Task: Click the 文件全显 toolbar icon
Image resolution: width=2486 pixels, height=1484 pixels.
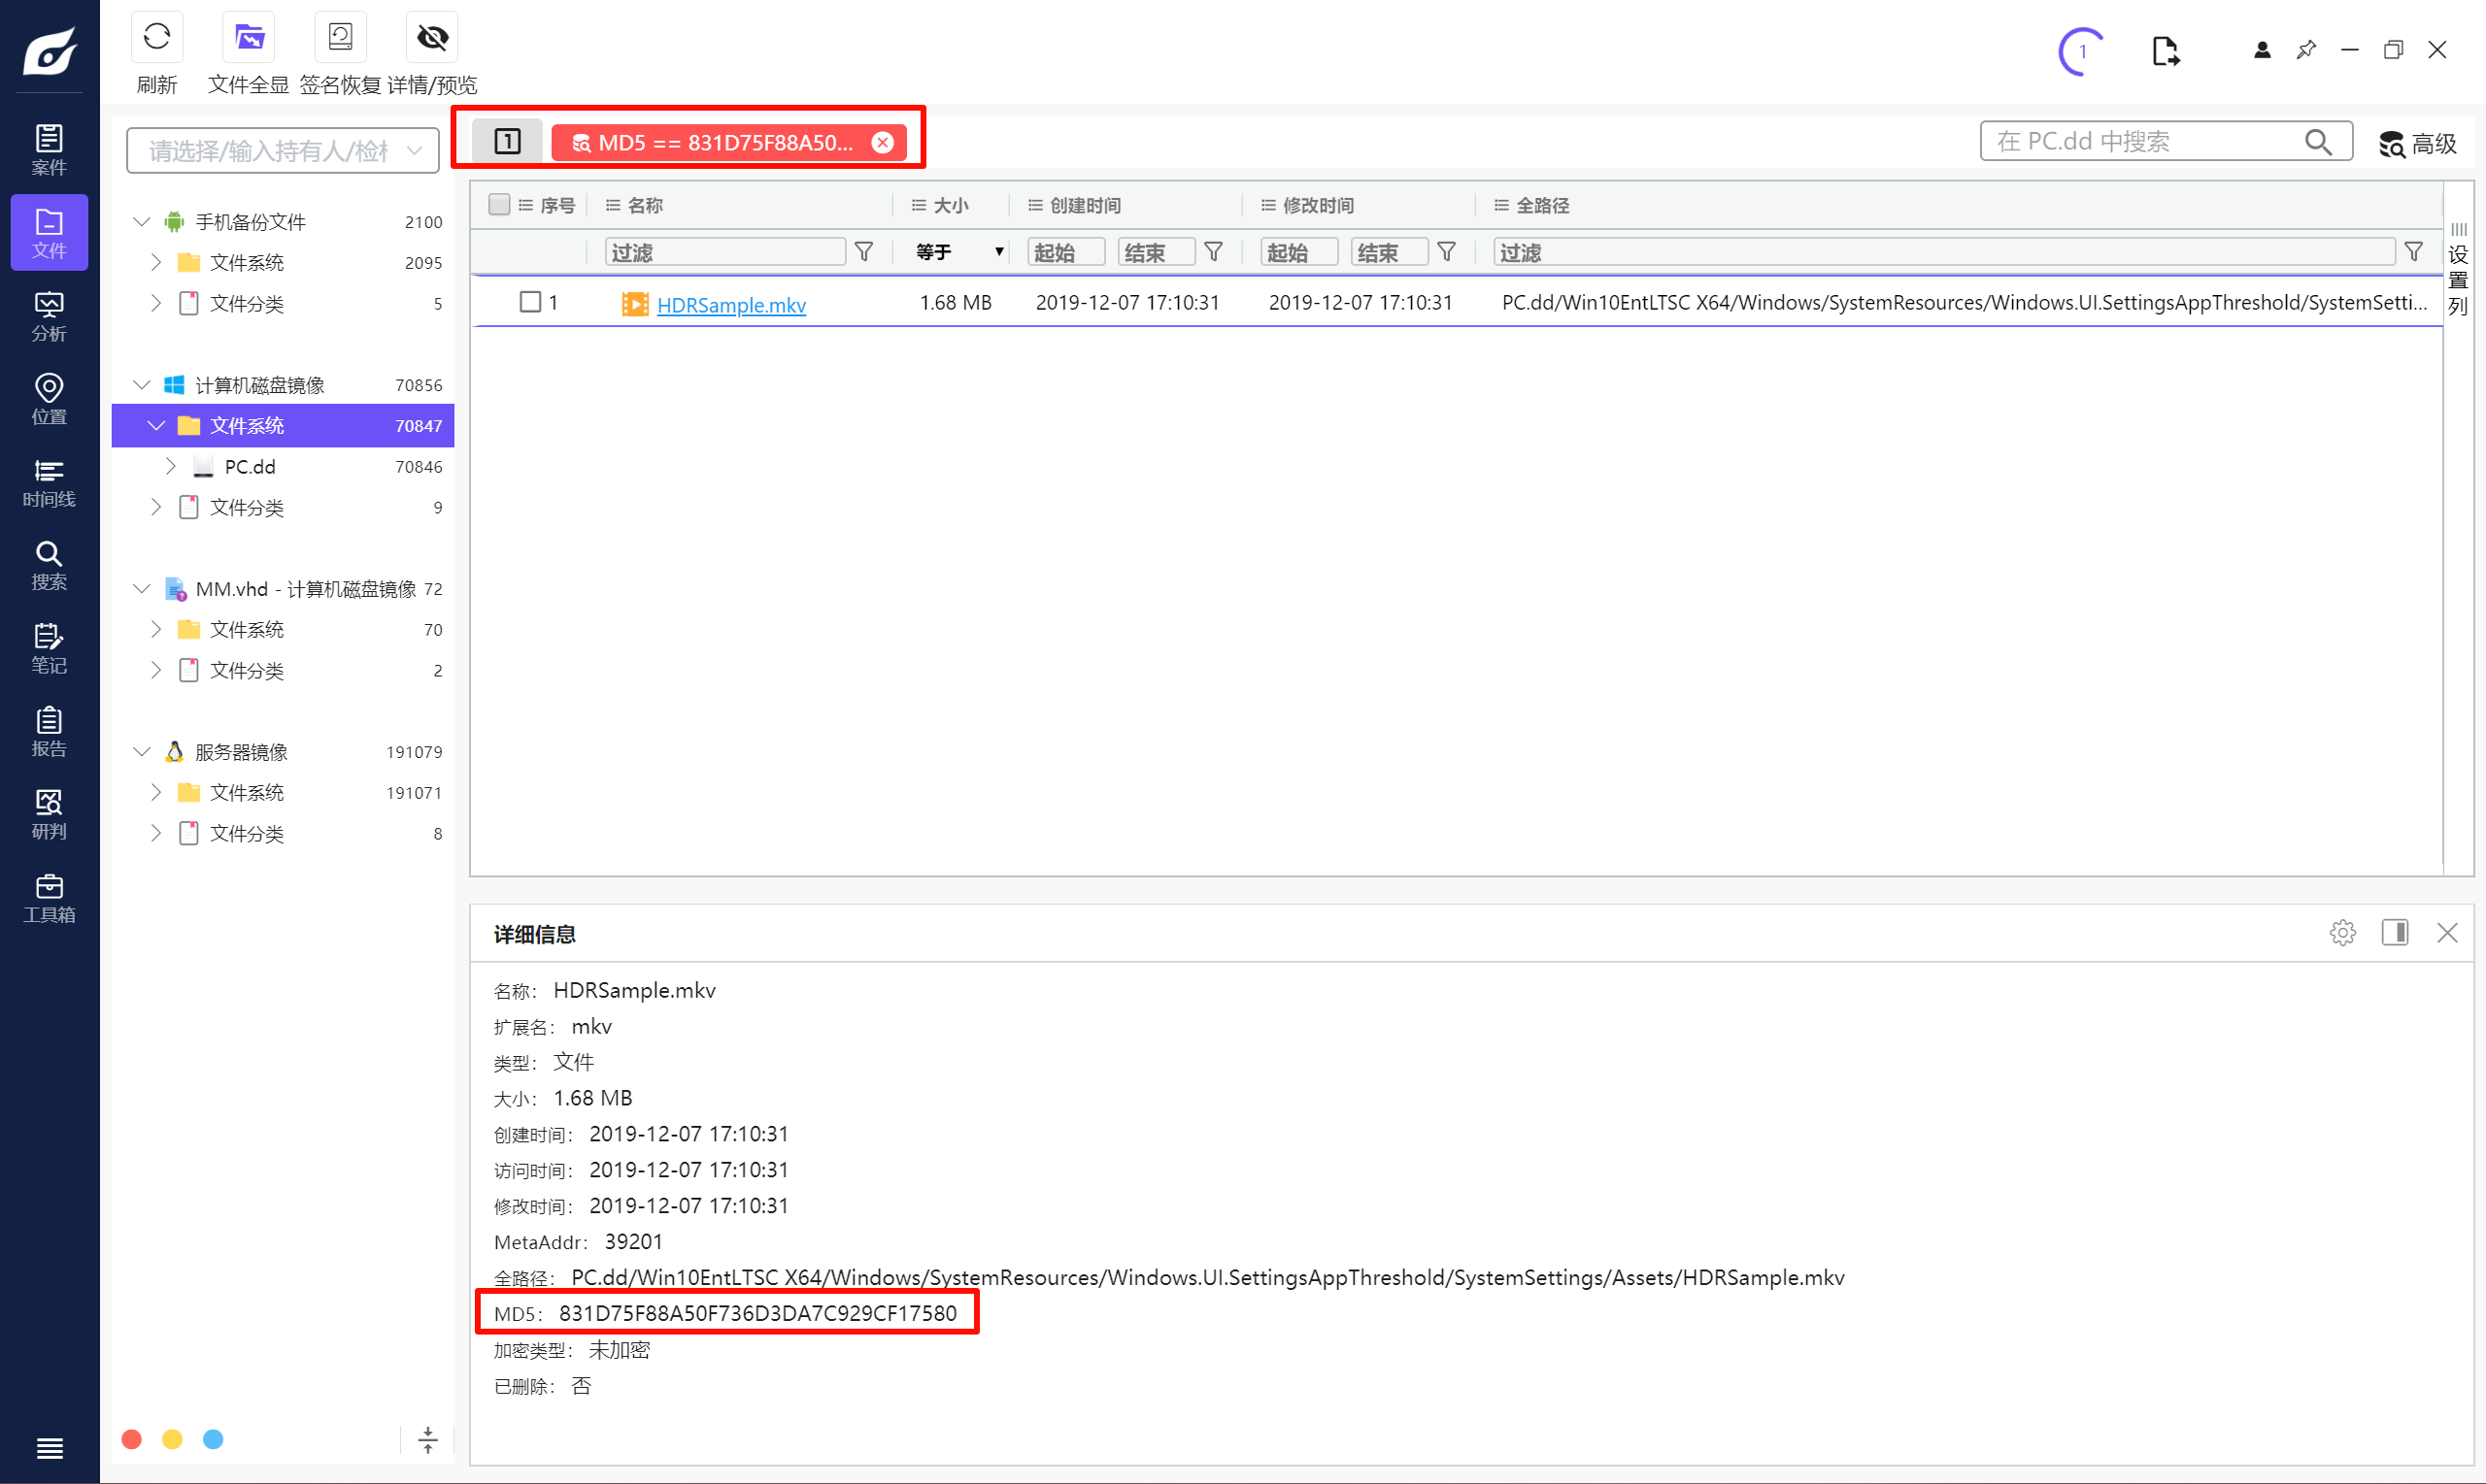Action: [248, 38]
